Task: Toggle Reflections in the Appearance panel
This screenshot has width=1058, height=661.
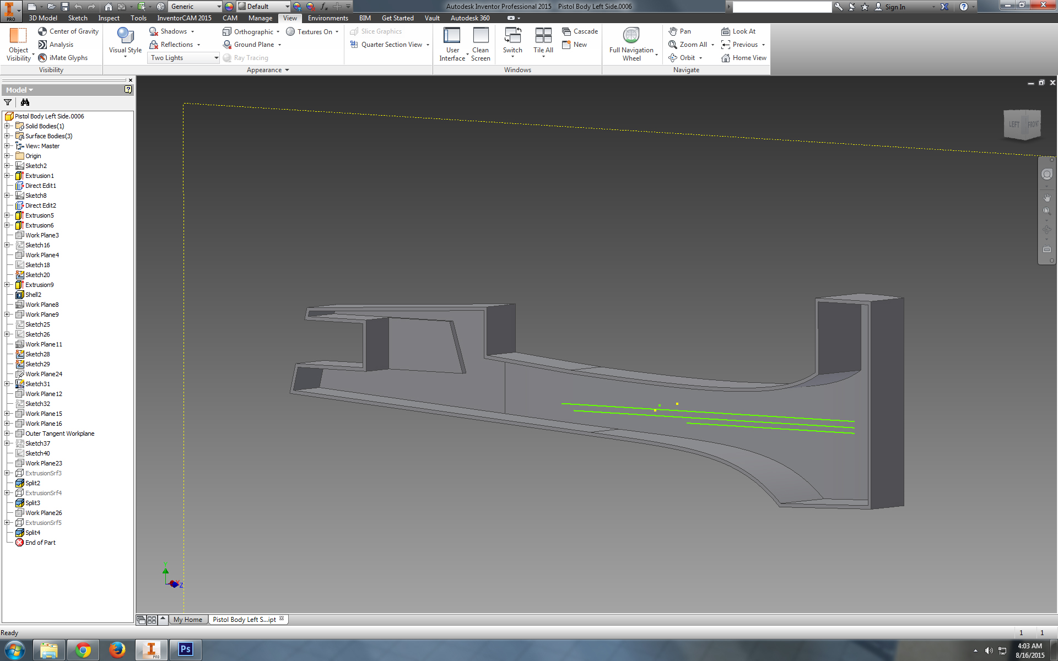Action: point(175,45)
